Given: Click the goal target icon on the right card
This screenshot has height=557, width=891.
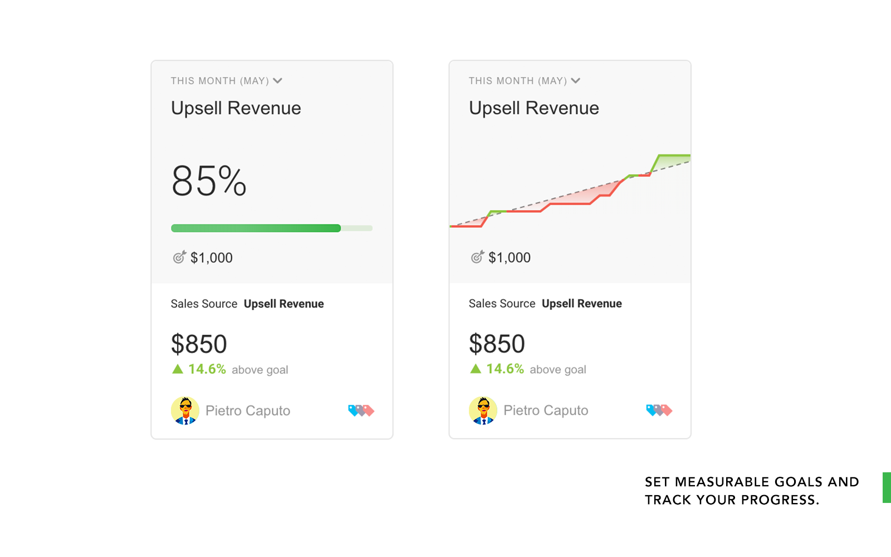Looking at the screenshot, I should point(476,257).
